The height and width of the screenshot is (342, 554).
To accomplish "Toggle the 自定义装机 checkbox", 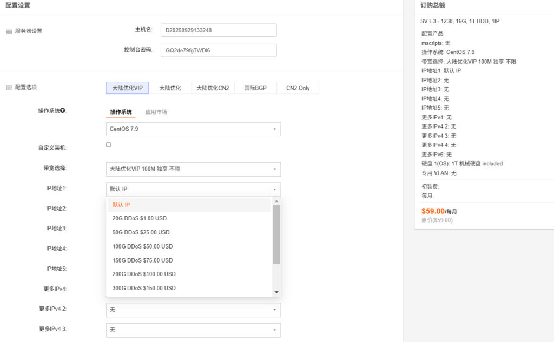I will click(108, 144).
